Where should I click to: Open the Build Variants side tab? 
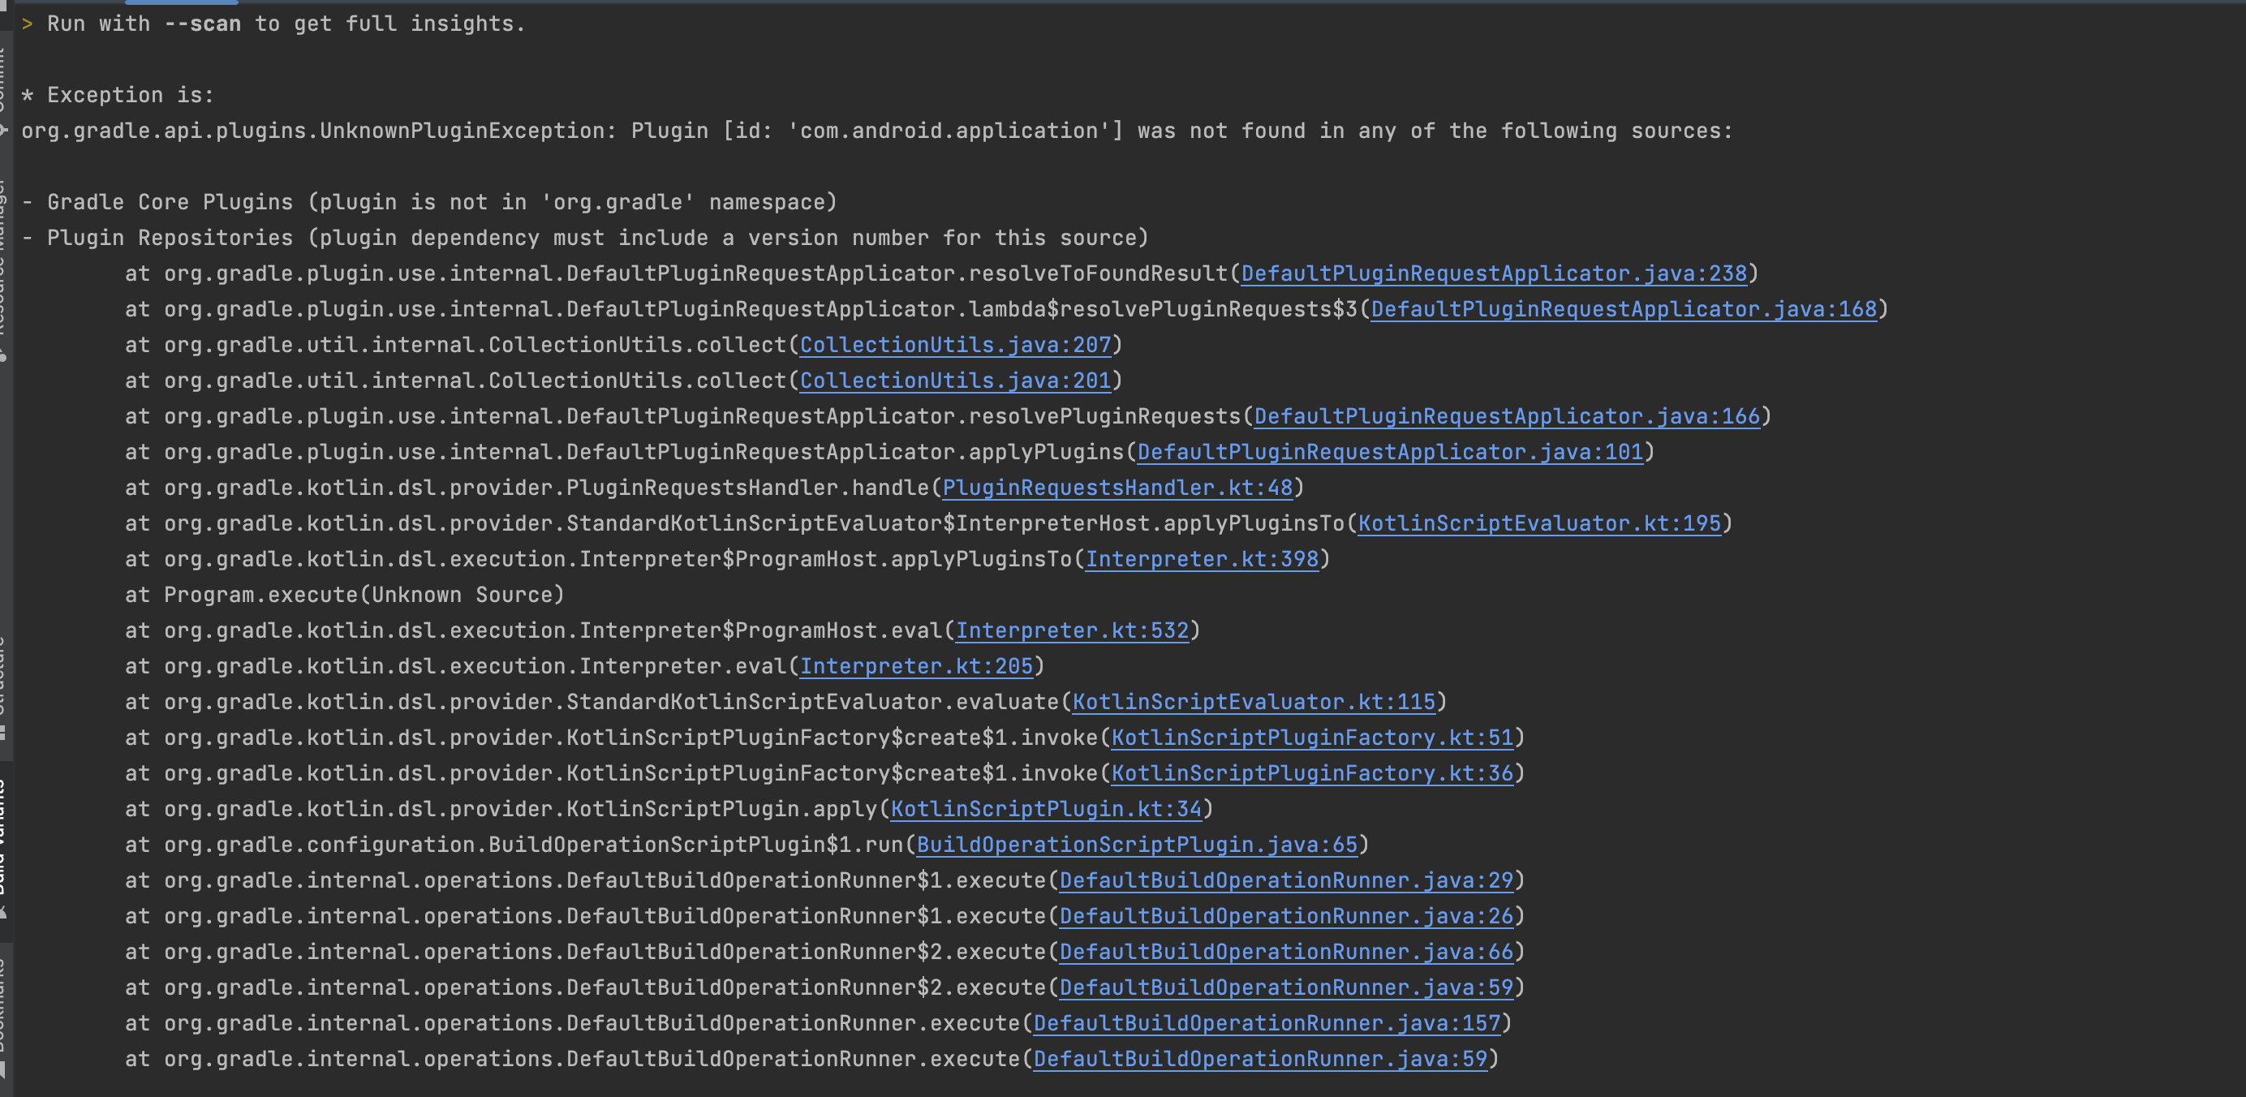point(3,837)
